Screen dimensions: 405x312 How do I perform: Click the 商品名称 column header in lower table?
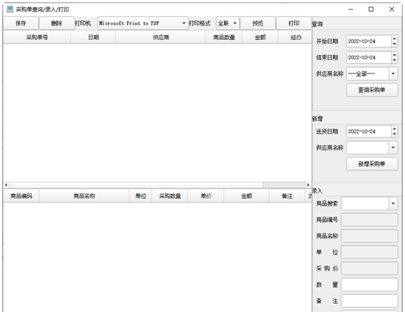tap(84, 196)
